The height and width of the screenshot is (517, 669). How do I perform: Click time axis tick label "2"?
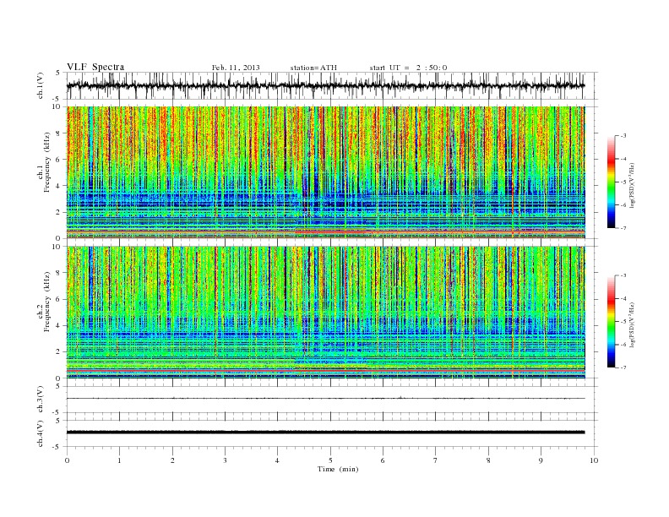click(x=172, y=460)
